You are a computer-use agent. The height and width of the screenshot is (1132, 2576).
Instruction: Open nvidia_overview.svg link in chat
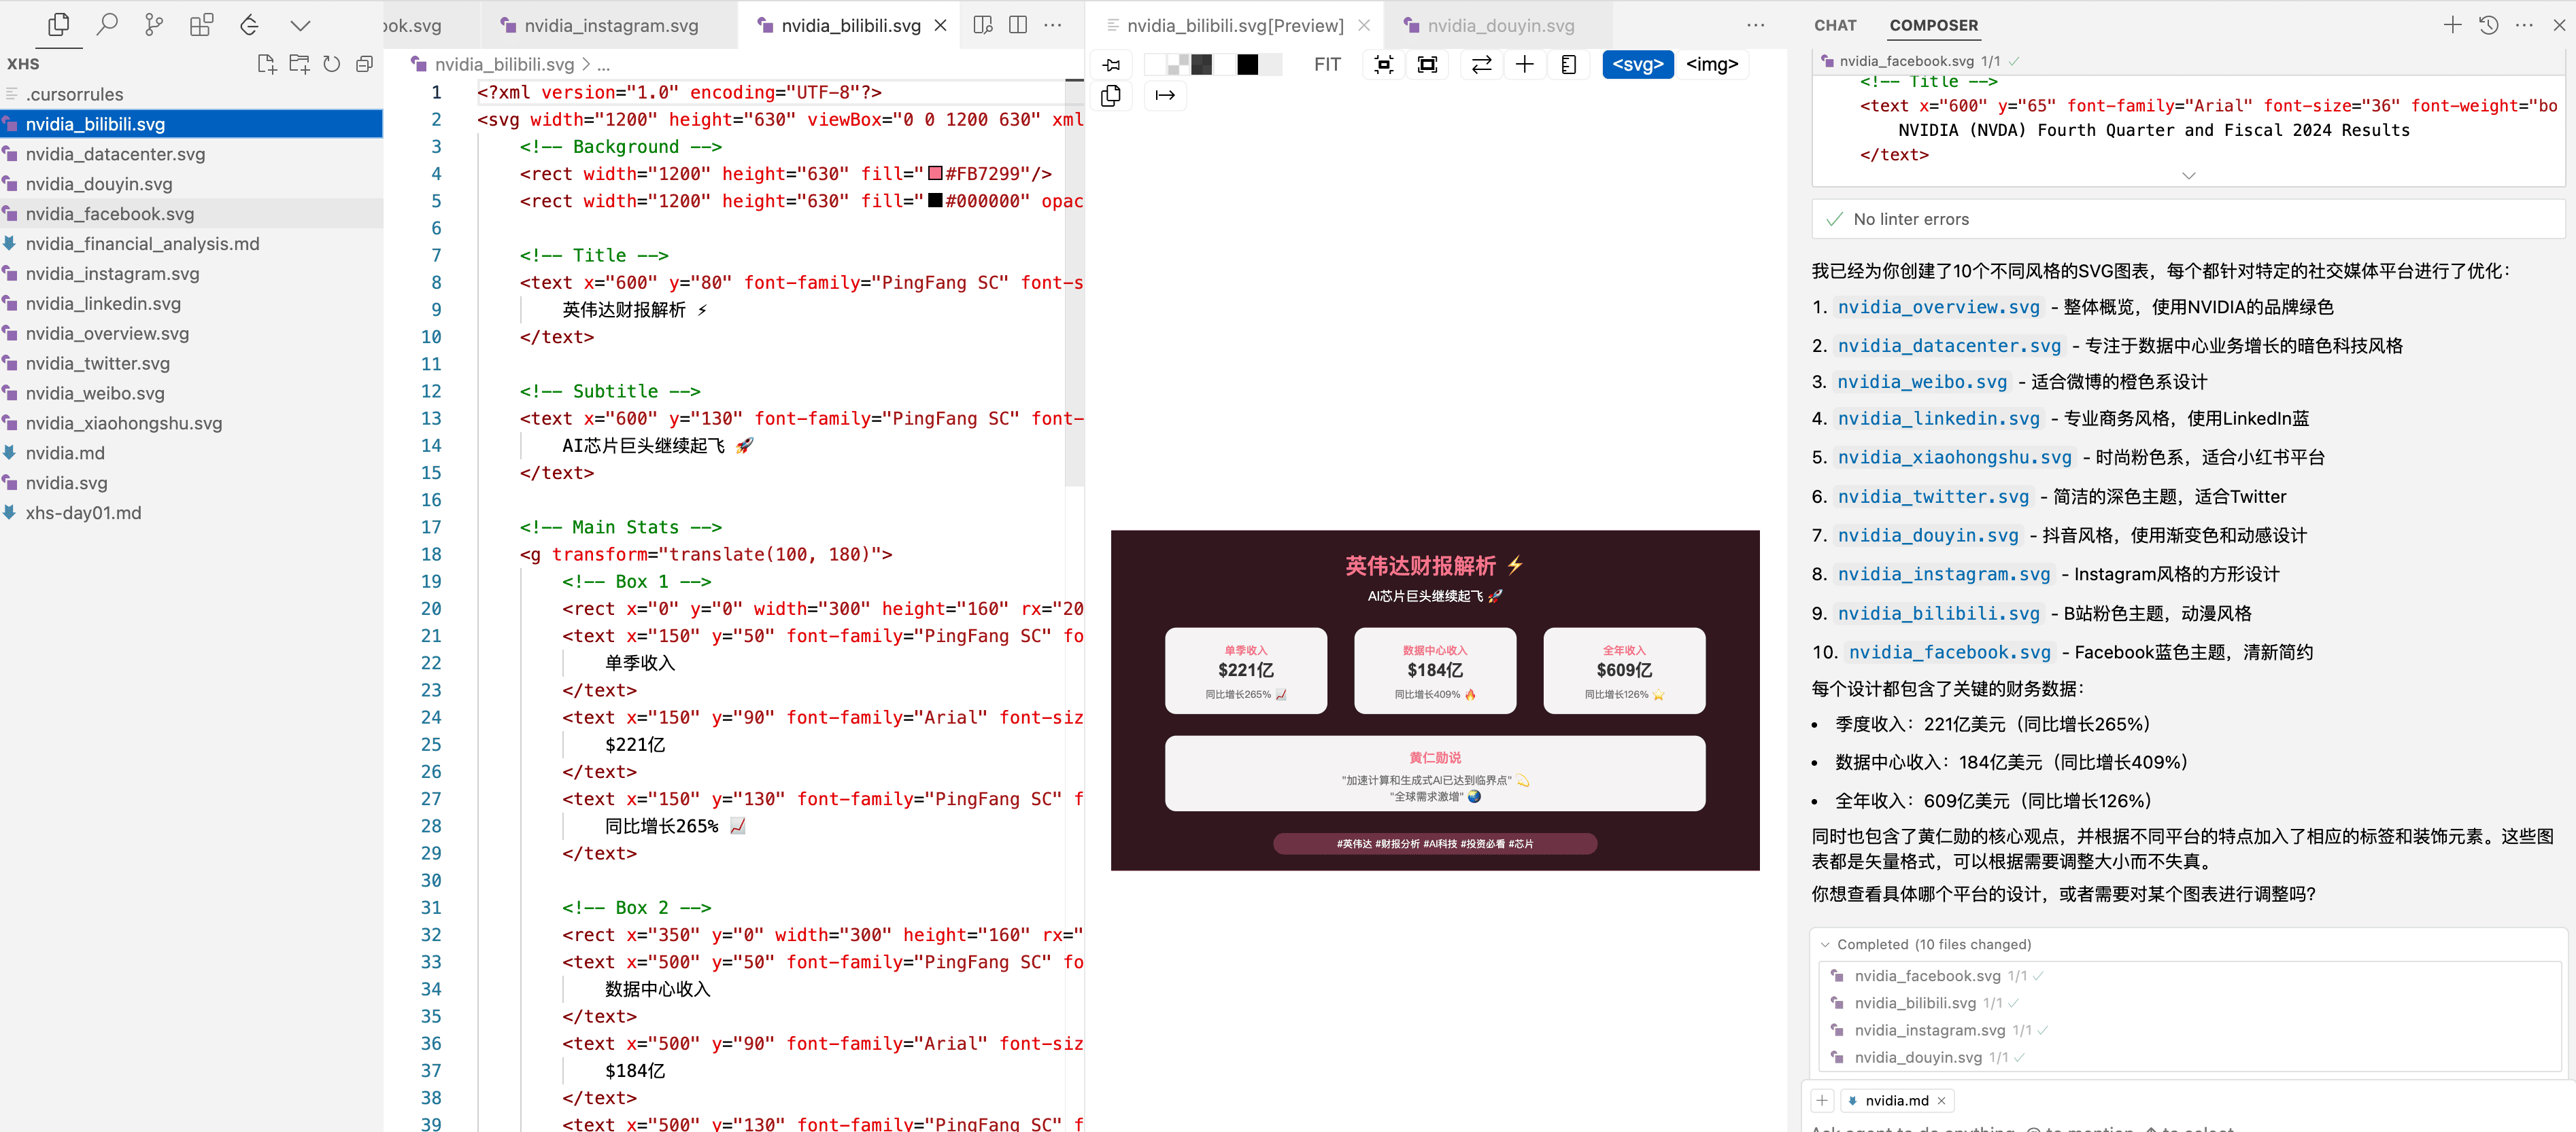pyautogui.click(x=1938, y=306)
